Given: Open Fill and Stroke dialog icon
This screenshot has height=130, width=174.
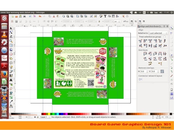Looking at the screenshot, I should click(x=101, y=16).
